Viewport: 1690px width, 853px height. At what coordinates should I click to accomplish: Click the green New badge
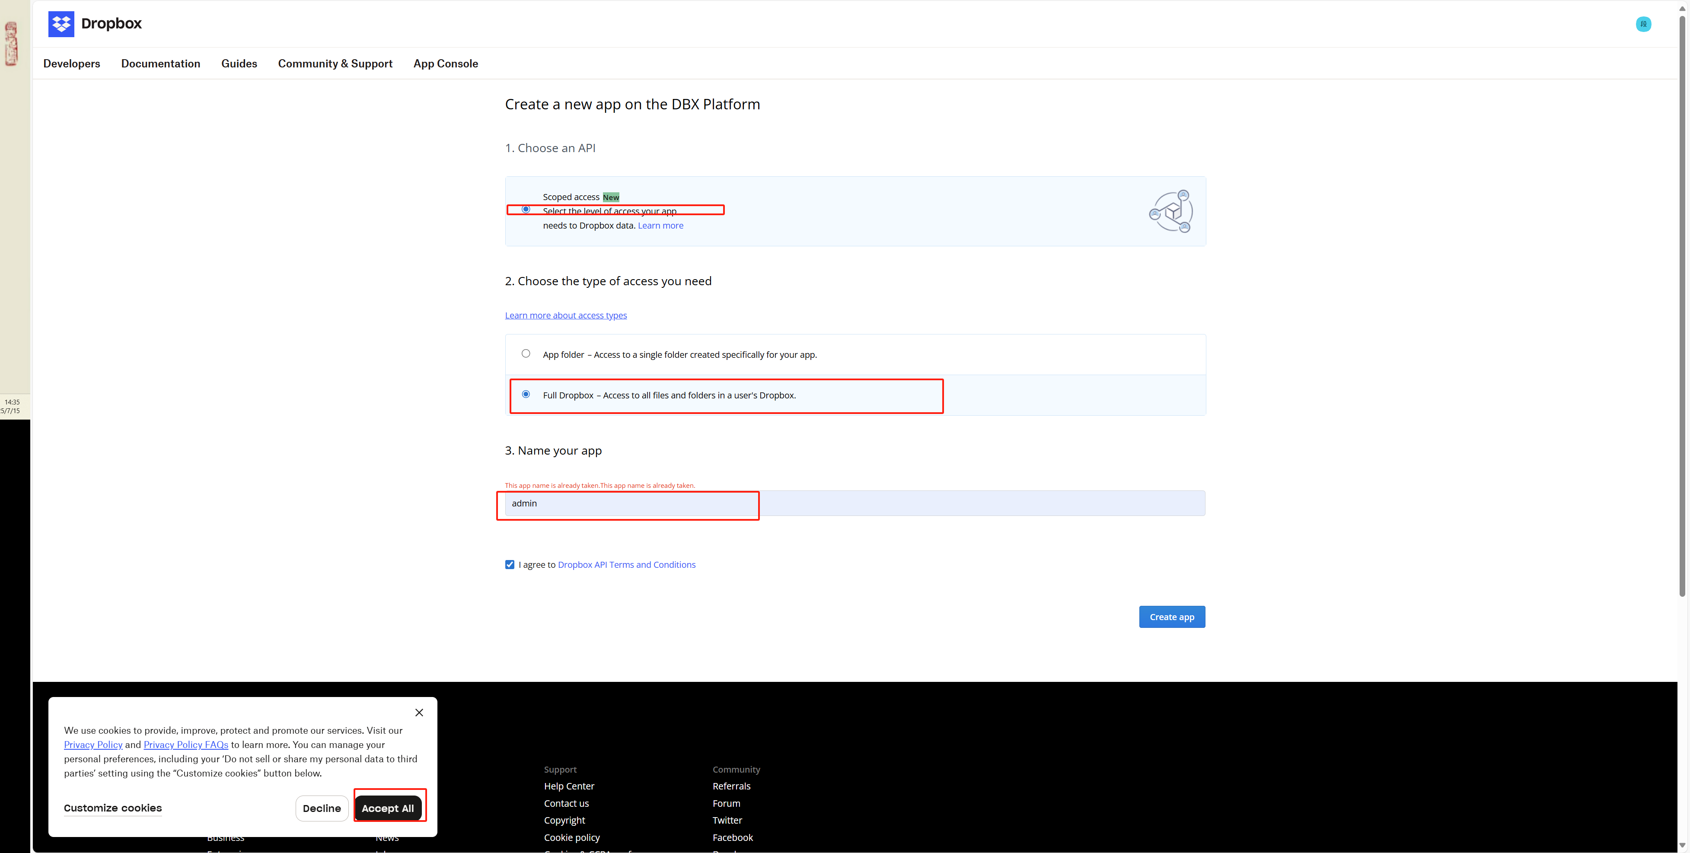tap(611, 197)
